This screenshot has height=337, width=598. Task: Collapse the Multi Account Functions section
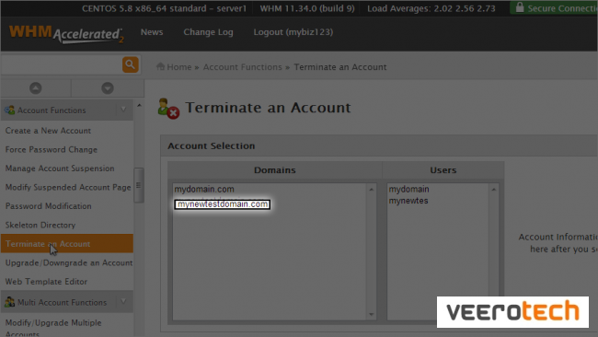click(123, 302)
